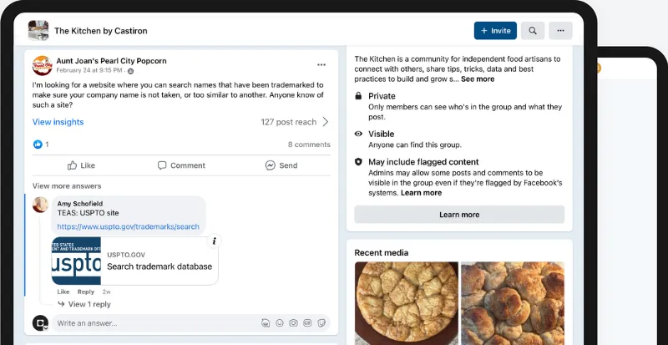Attach a photo using the camera icon
668x345 pixels.
pyautogui.click(x=293, y=323)
